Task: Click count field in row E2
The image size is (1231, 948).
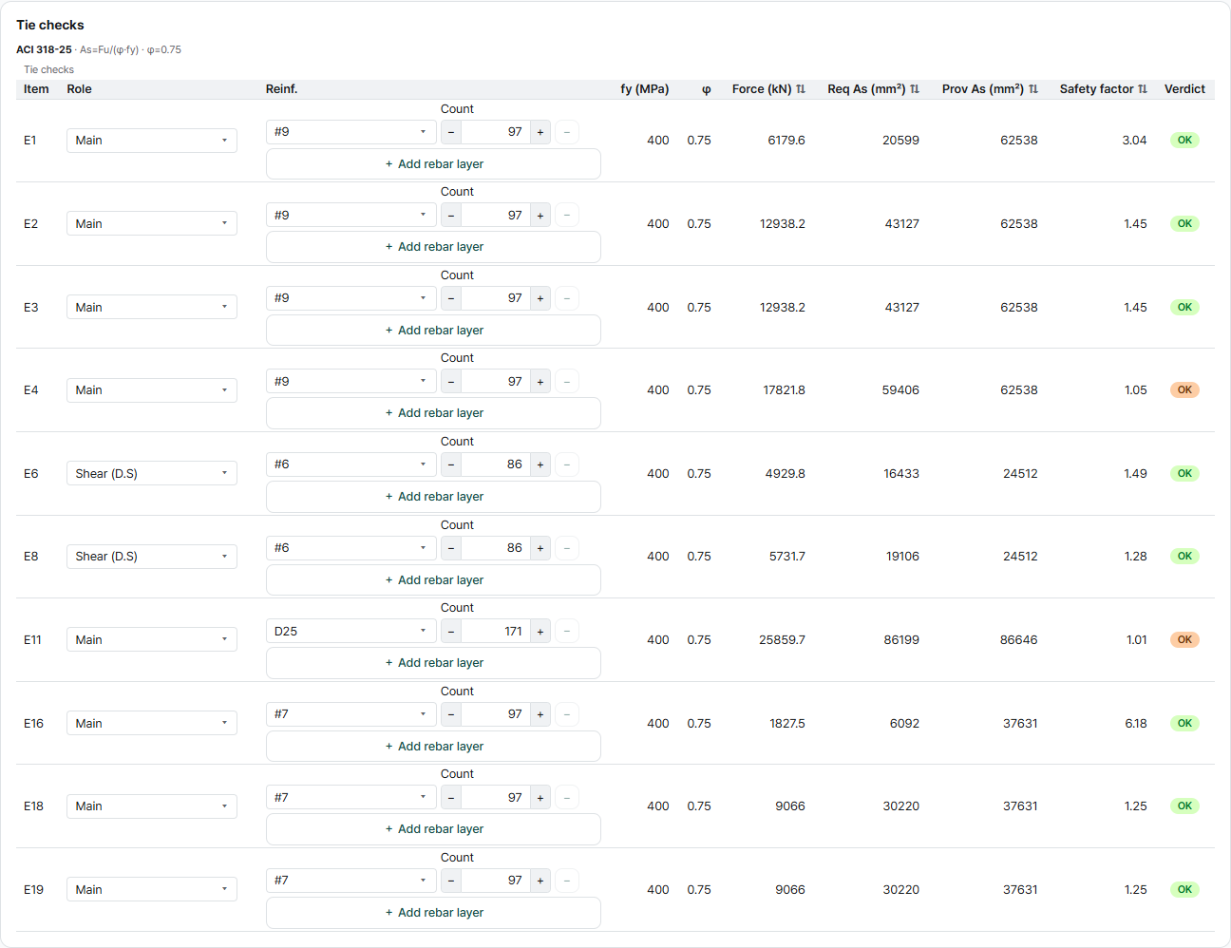Action: point(496,216)
